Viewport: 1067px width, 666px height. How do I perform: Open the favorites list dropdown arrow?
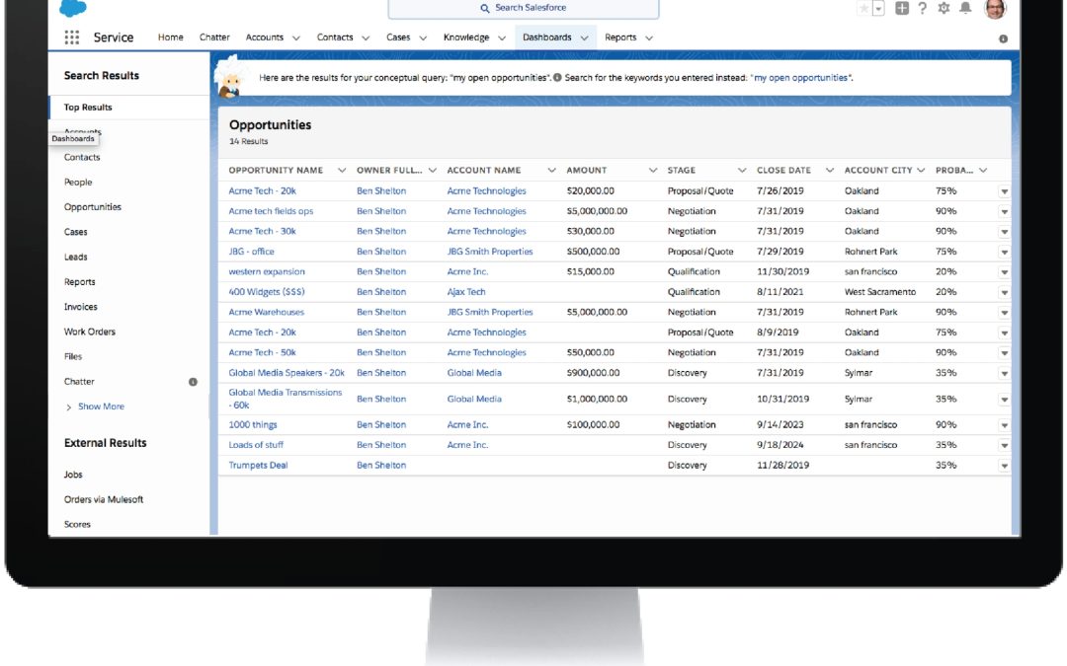click(x=878, y=8)
